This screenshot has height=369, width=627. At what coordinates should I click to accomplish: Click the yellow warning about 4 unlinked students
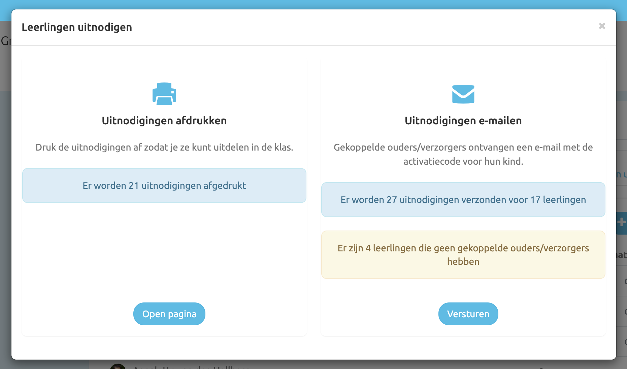[463, 254]
